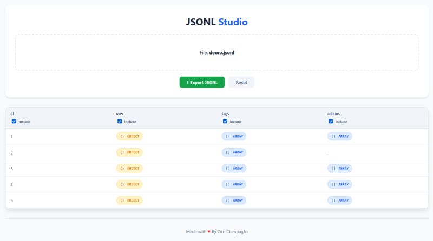Open the tags ARRAY badge in row 1

coord(234,136)
